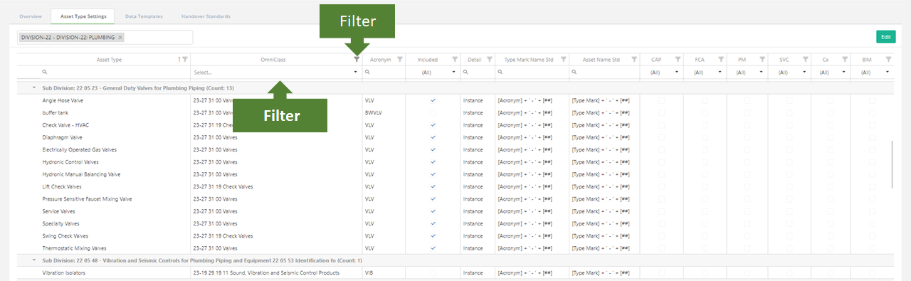Toggle Included checkbox for Diaphragm Valve
Viewport: 911px width, 281px height.
pos(433,137)
